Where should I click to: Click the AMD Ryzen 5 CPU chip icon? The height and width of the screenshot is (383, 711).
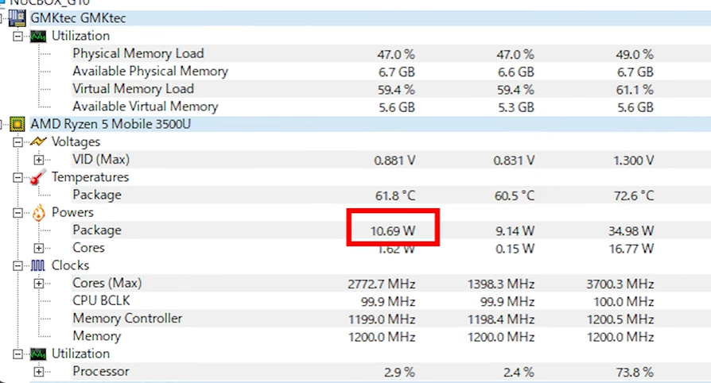[x=17, y=124]
